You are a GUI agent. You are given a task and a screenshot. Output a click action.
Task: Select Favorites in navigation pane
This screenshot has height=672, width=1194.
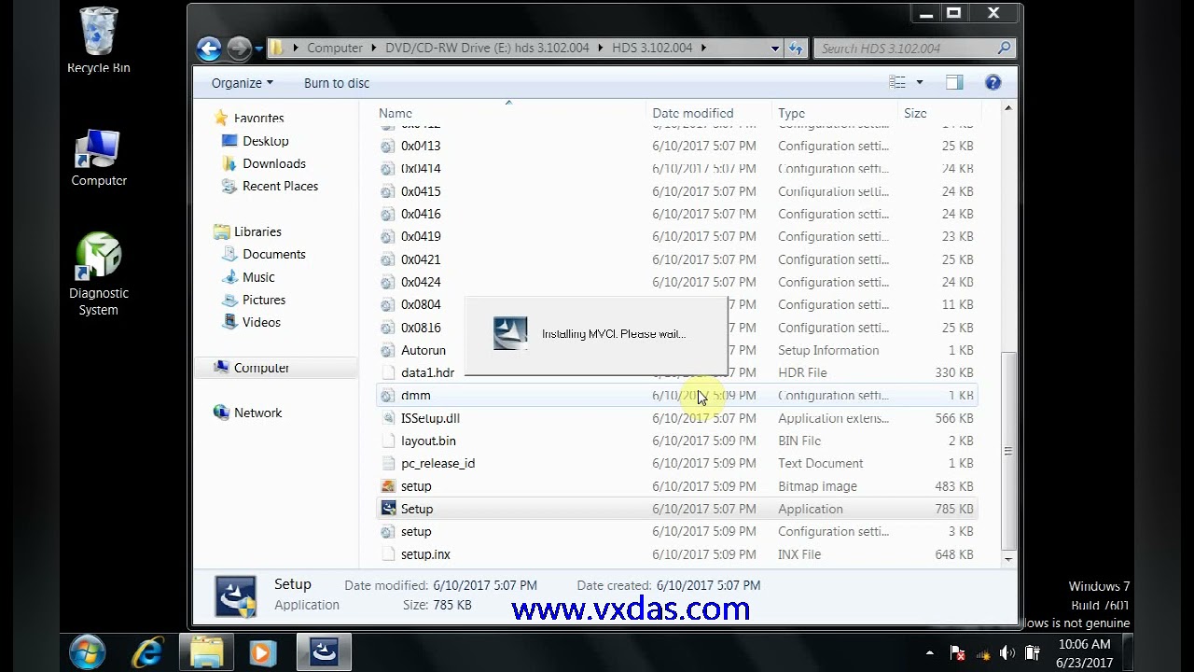click(x=258, y=118)
